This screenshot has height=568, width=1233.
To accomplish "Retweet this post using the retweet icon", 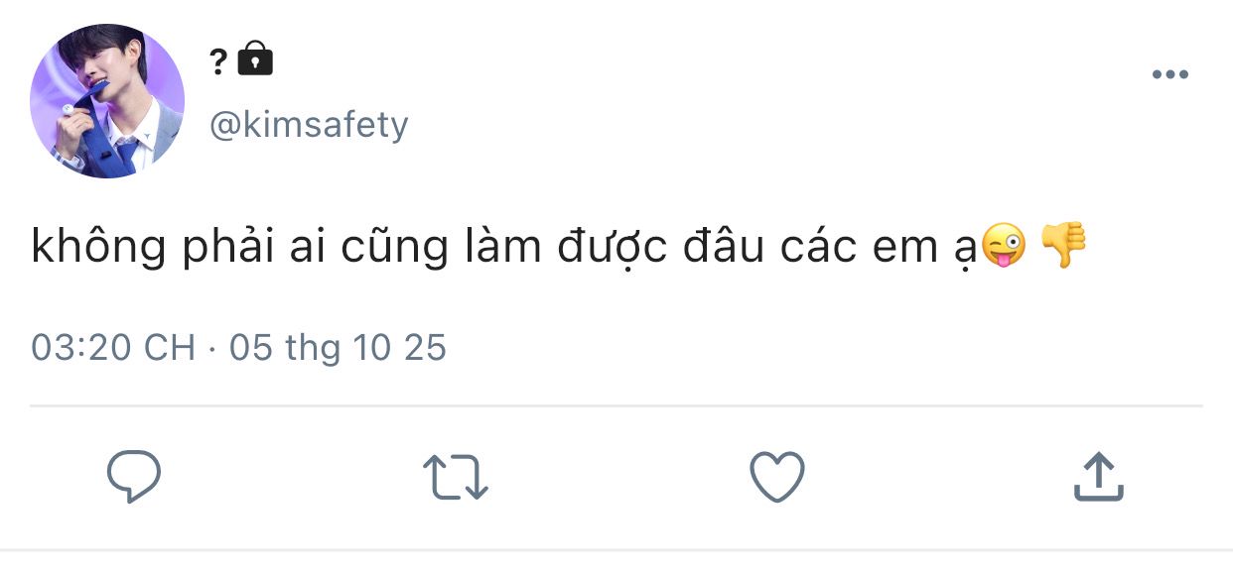I will pyautogui.click(x=456, y=477).
